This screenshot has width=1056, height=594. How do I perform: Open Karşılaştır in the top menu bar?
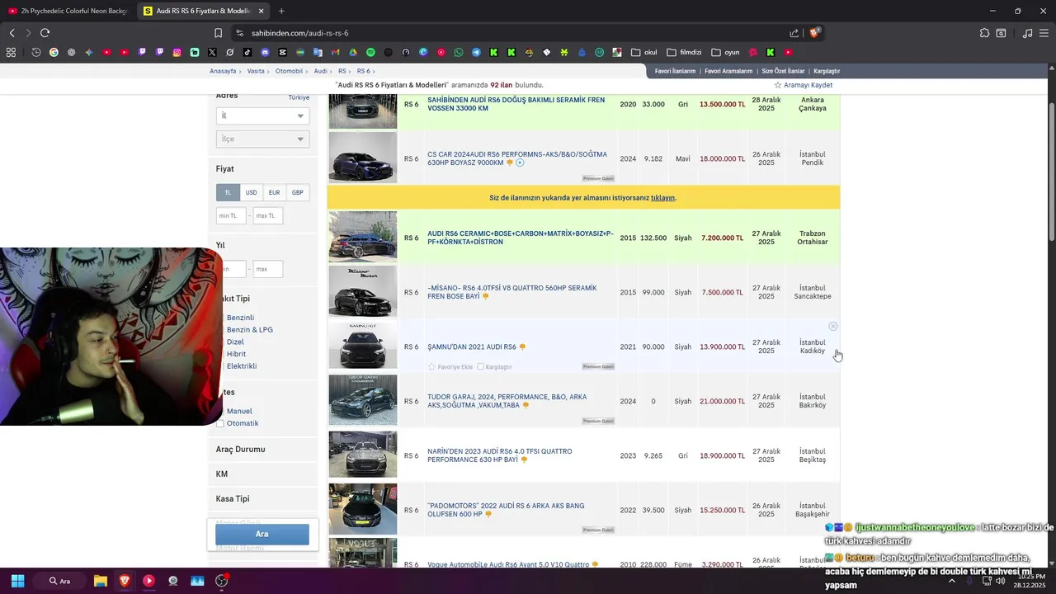coord(827,71)
